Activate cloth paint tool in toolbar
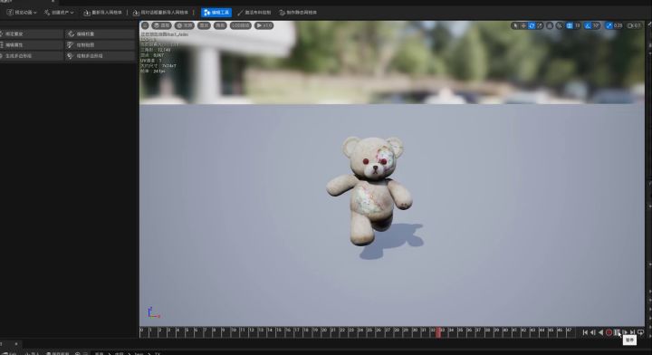This screenshot has height=355, width=652. pyautogui.click(x=254, y=13)
